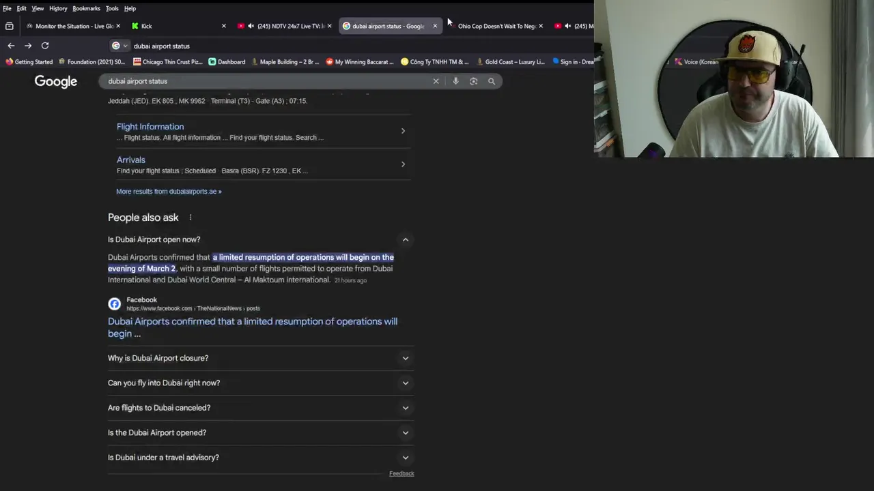
Task: Open People also ask options menu
Action: [191, 218]
